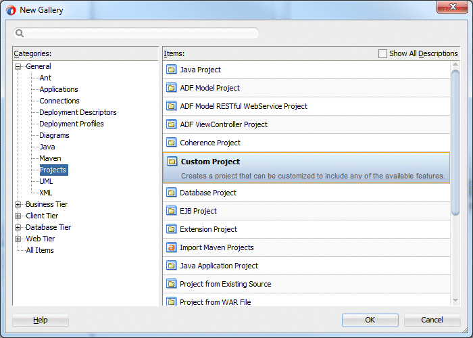Select Project from Existing Source item
This screenshot has width=473, height=338.
click(307, 284)
